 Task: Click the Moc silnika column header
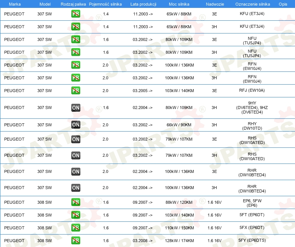coord(179,4)
